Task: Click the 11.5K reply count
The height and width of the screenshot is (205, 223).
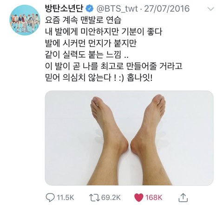Action: [x=66, y=198]
